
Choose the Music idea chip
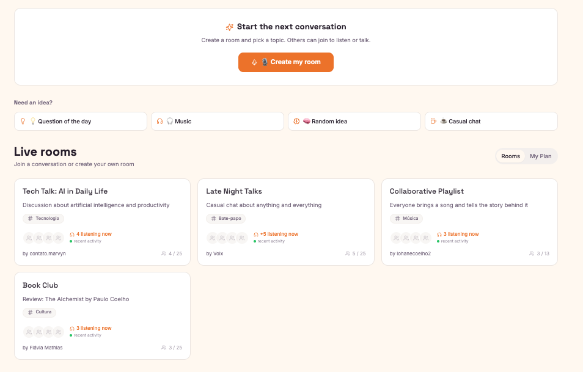click(x=217, y=121)
